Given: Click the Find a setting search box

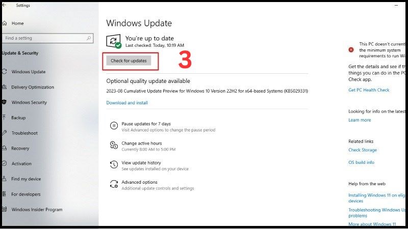Looking at the screenshot, I should click(x=47, y=38).
